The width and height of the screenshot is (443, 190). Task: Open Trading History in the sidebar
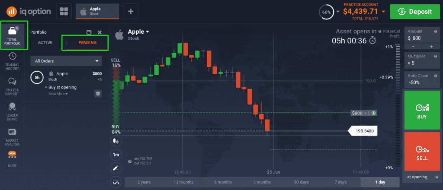pyautogui.click(x=12, y=61)
